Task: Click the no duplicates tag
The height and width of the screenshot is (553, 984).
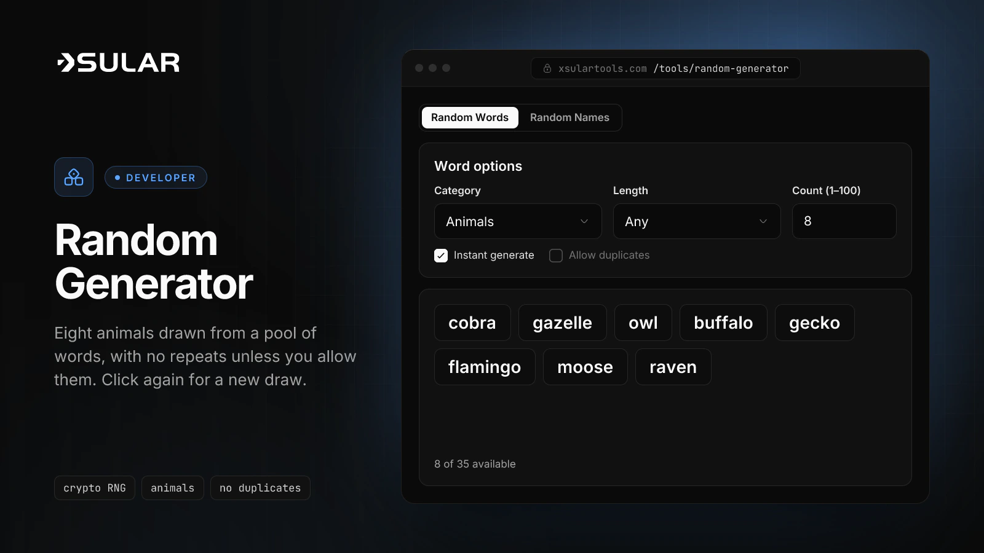Action: coord(260,488)
